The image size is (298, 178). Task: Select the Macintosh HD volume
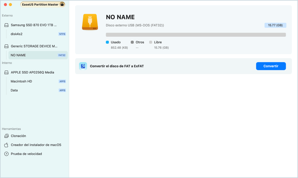click(38, 81)
